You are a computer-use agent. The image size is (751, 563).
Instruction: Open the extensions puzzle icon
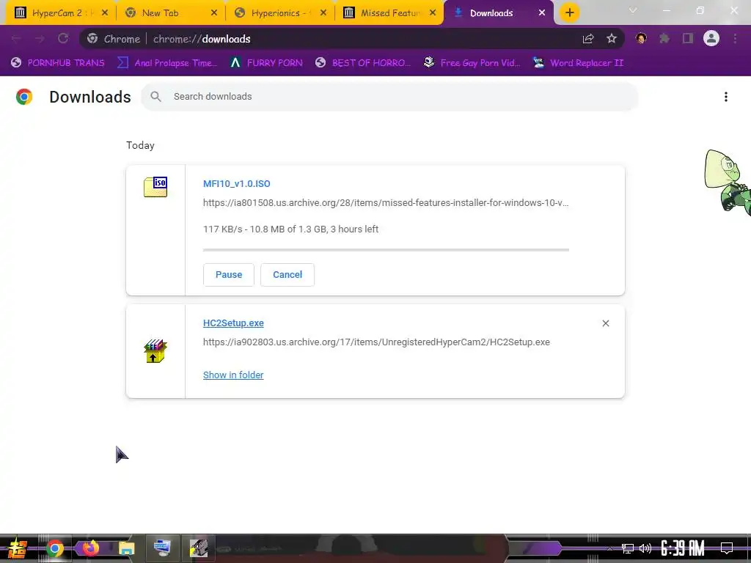(x=664, y=39)
